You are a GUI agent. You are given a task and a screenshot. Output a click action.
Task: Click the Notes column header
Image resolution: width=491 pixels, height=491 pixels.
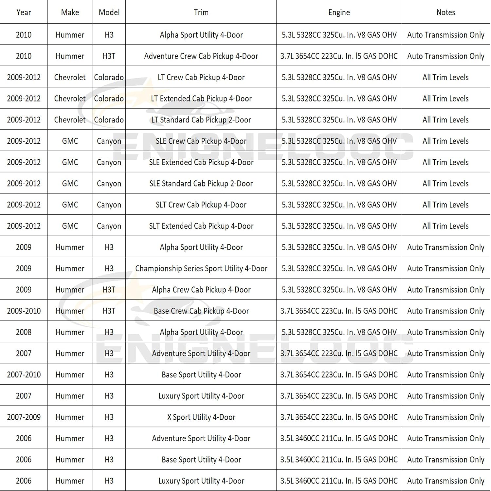(446, 12)
